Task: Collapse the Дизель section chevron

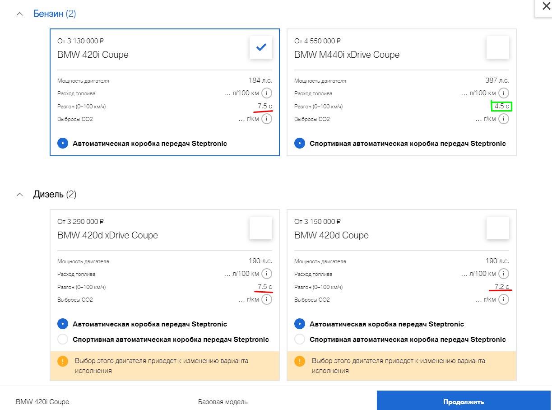Action: [19, 195]
